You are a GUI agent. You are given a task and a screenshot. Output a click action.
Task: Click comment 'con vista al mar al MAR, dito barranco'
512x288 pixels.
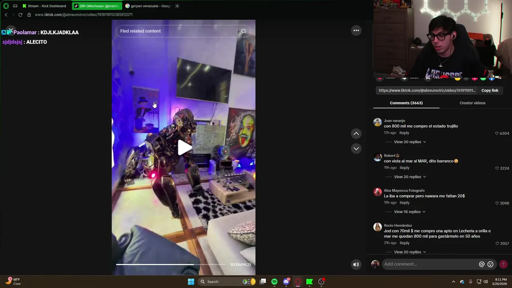tap(421, 161)
